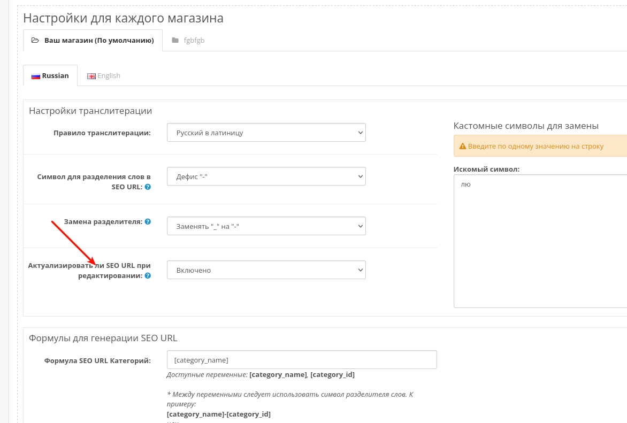
Task: Click Russian flag icon
Action: tap(36, 76)
